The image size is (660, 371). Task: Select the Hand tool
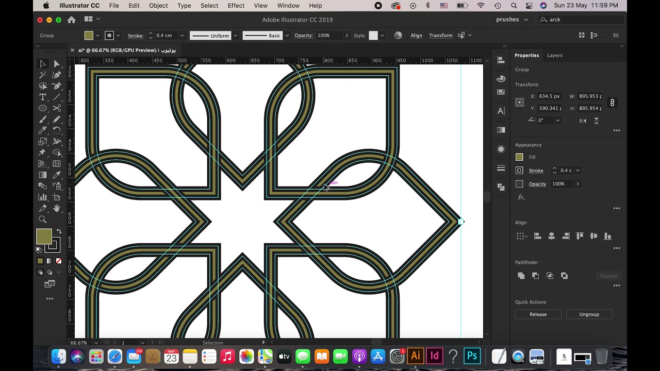coord(57,208)
